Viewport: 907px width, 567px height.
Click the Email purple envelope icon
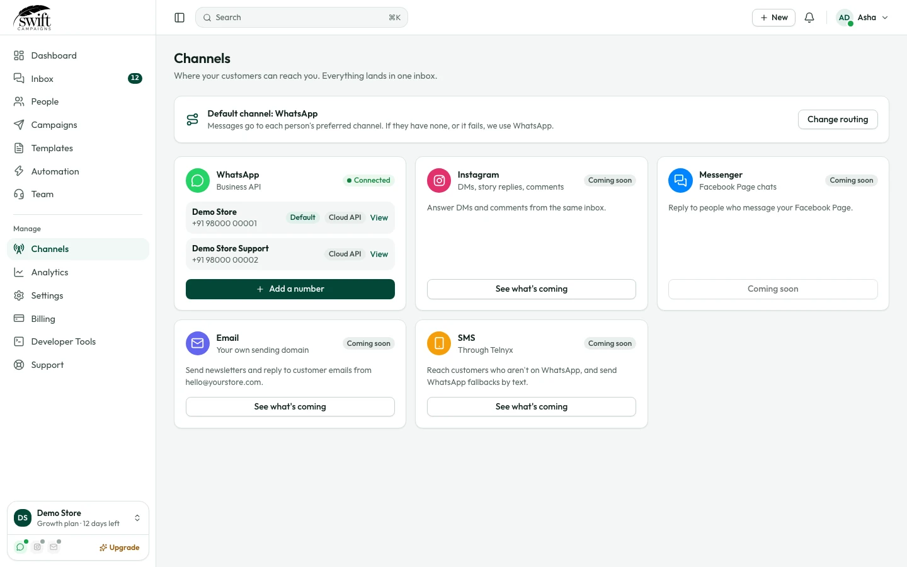[x=198, y=343]
